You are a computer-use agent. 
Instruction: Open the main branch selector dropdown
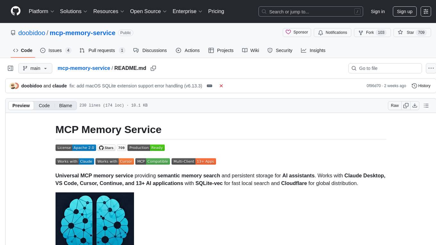point(35,68)
